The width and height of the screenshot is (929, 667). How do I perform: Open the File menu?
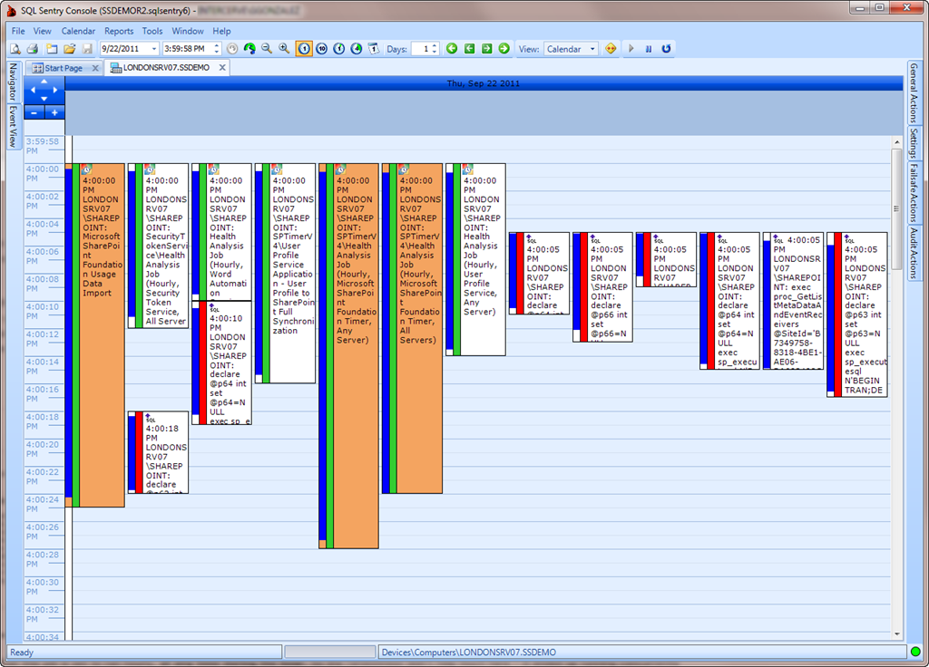(x=18, y=31)
